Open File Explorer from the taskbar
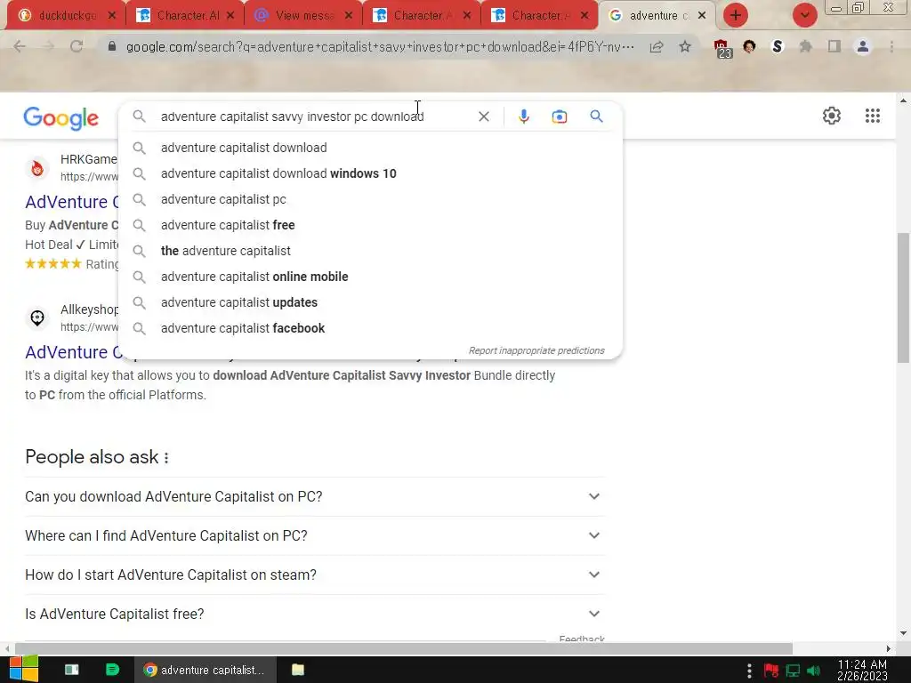911x683 pixels. pos(297,670)
